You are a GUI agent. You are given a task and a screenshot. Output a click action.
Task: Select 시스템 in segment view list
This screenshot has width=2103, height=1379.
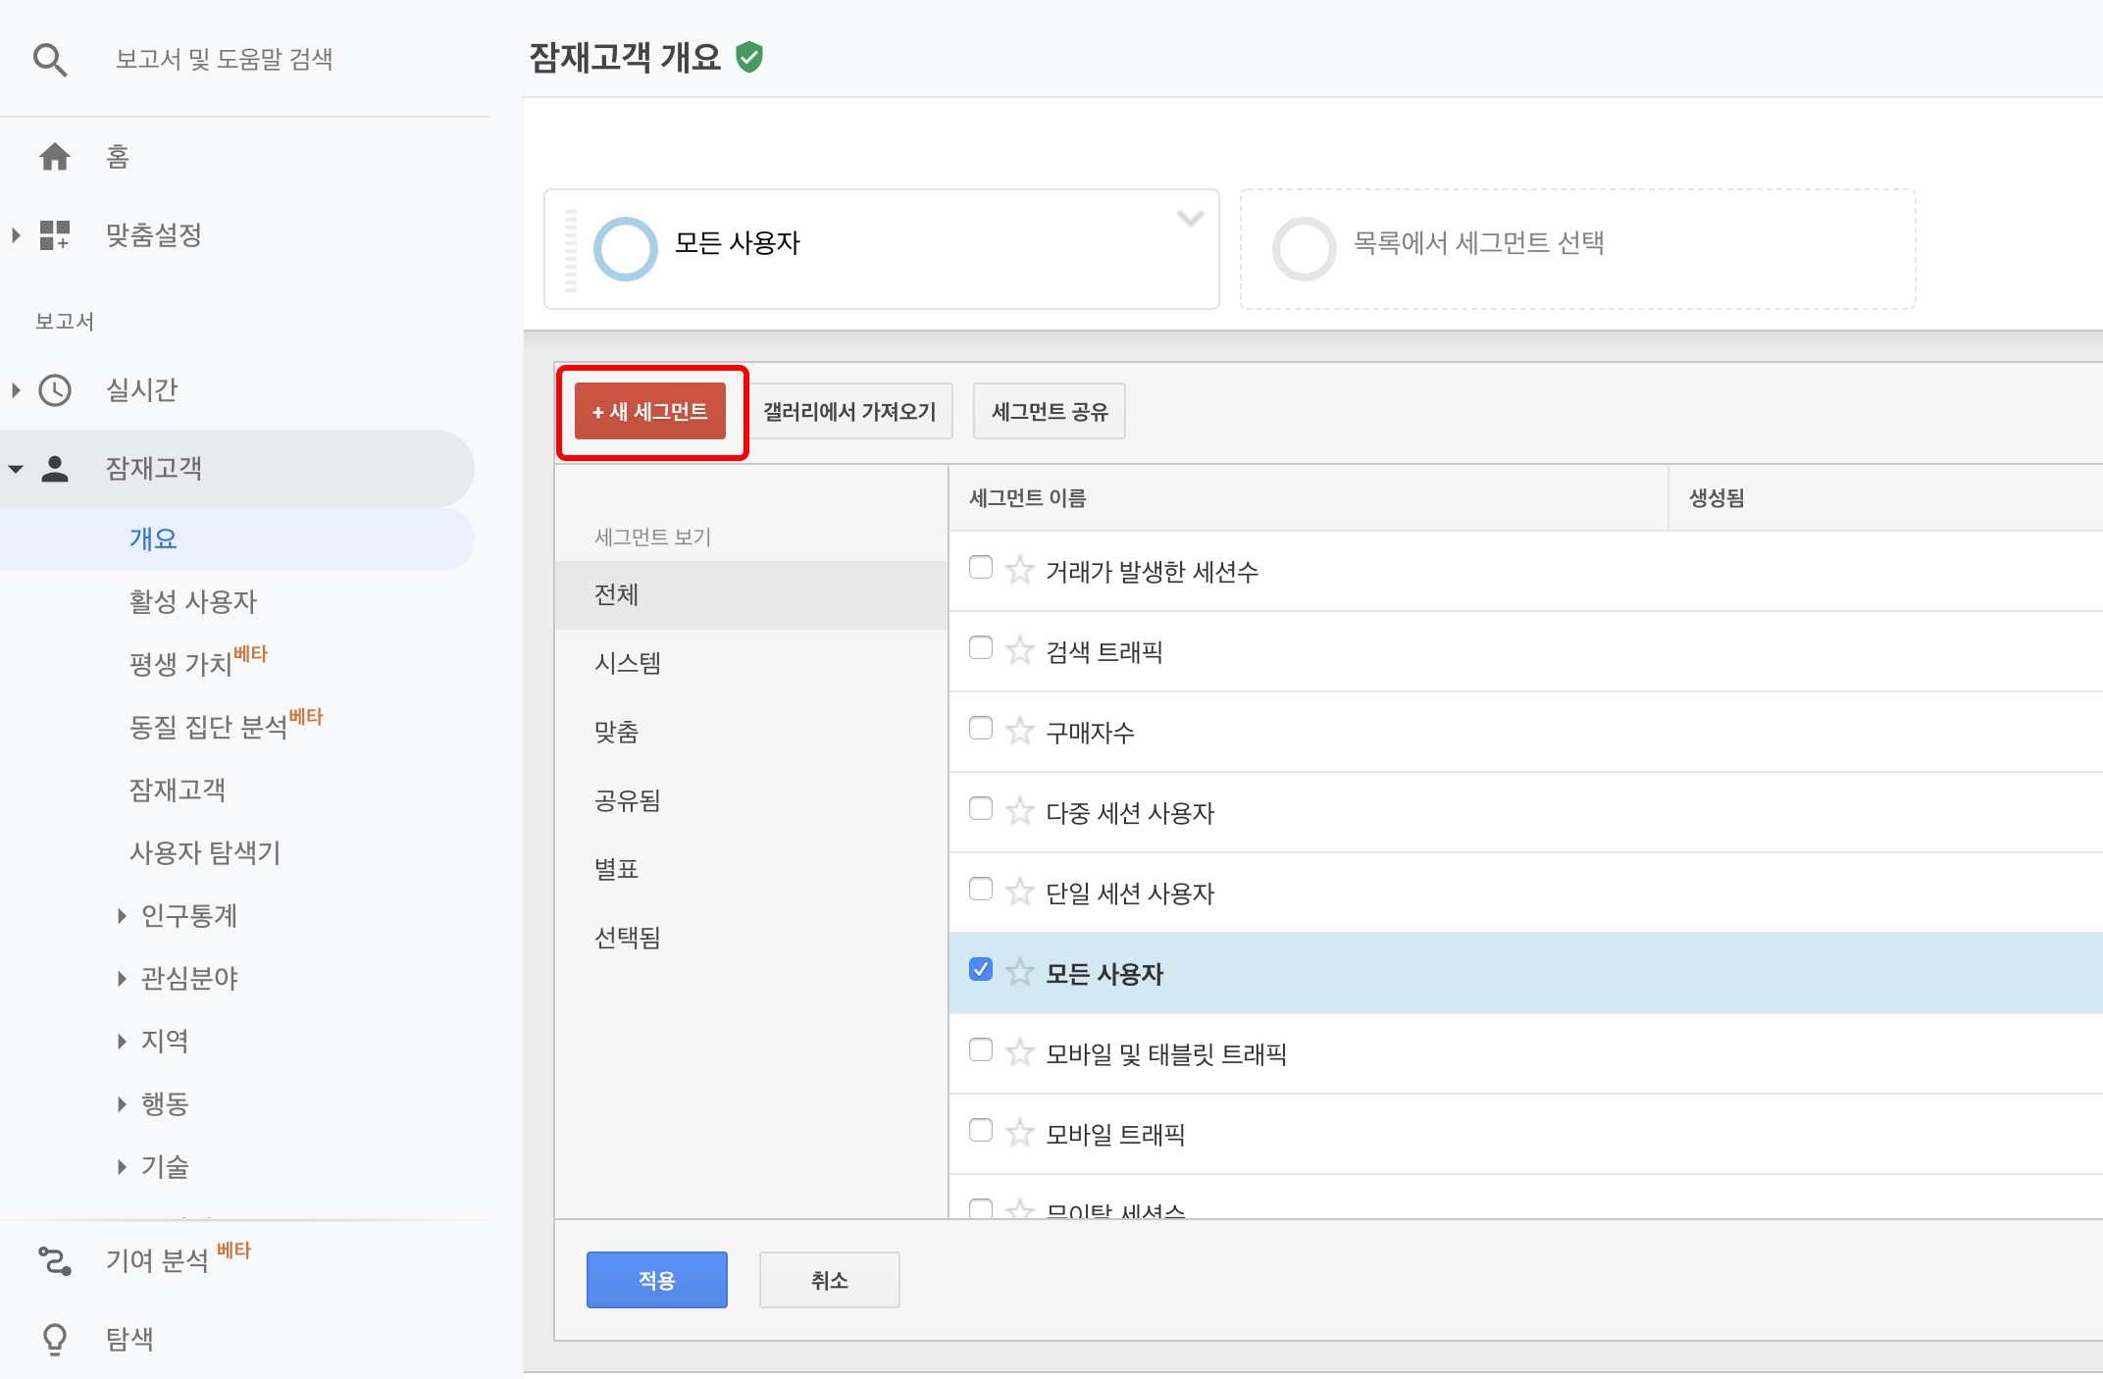(628, 663)
